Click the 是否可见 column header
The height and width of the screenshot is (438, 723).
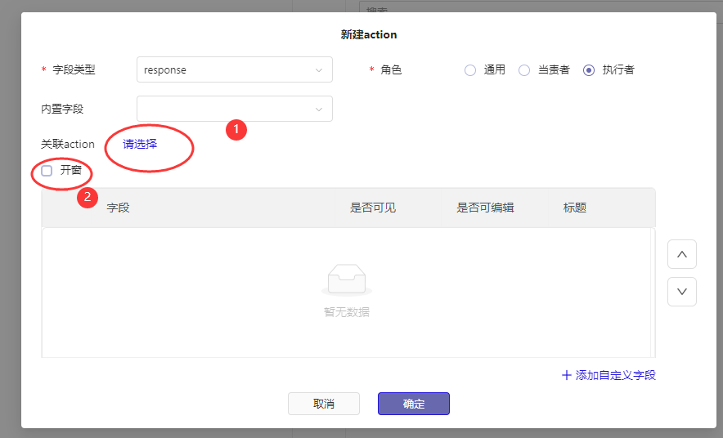pos(373,208)
